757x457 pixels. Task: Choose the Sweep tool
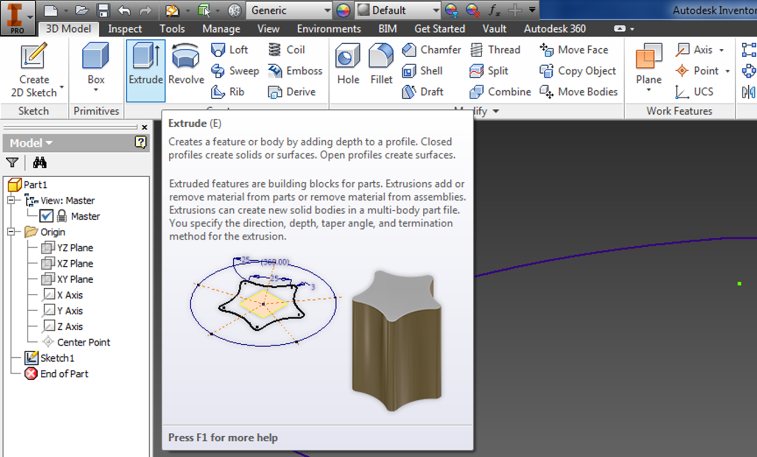[x=235, y=71]
